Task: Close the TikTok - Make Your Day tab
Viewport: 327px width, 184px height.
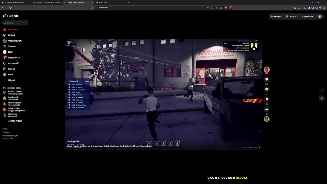Action: (x=92, y=3)
